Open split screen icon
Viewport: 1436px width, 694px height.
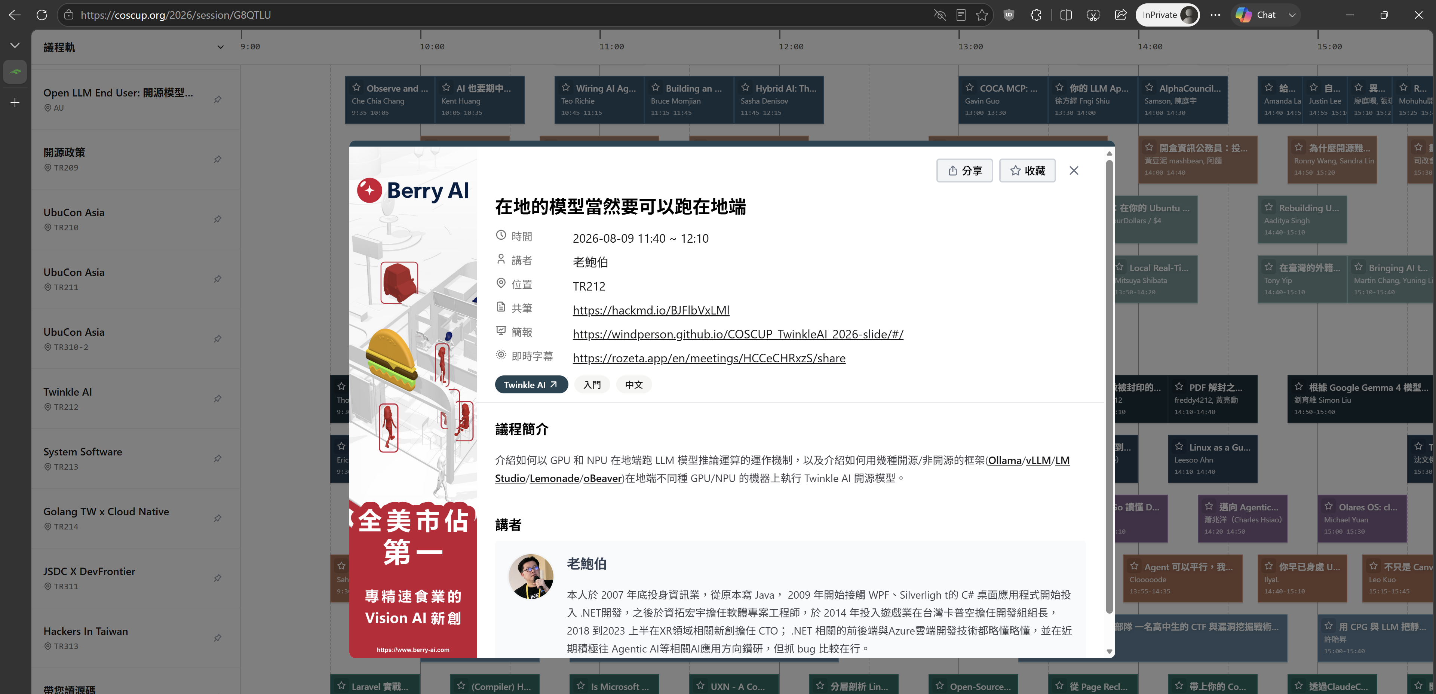(1066, 15)
